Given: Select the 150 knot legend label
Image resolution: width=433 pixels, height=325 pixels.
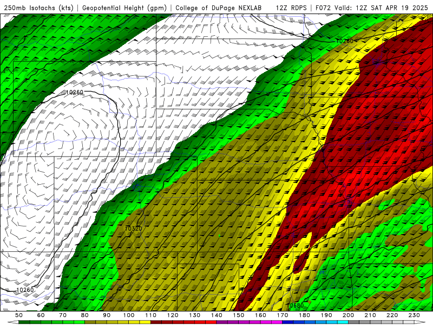Looking at the screenshot, I should click(239, 315).
